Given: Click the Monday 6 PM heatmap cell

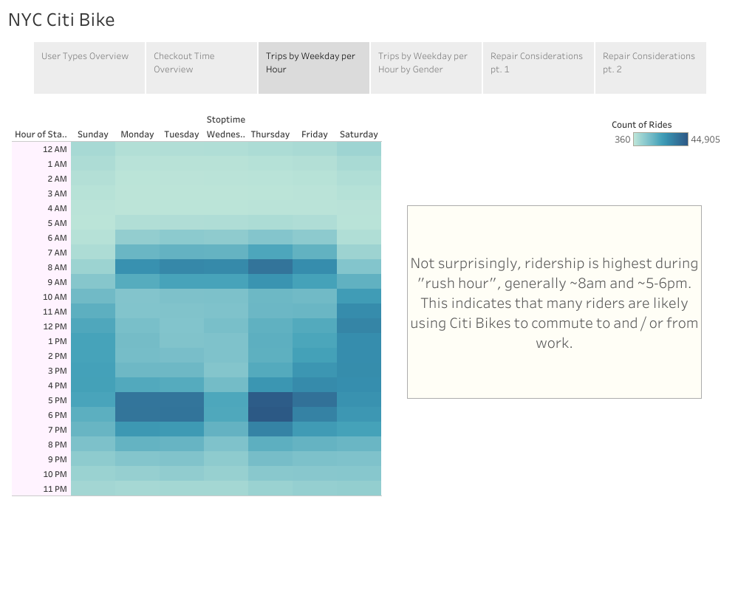Looking at the screenshot, I should [x=137, y=415].
